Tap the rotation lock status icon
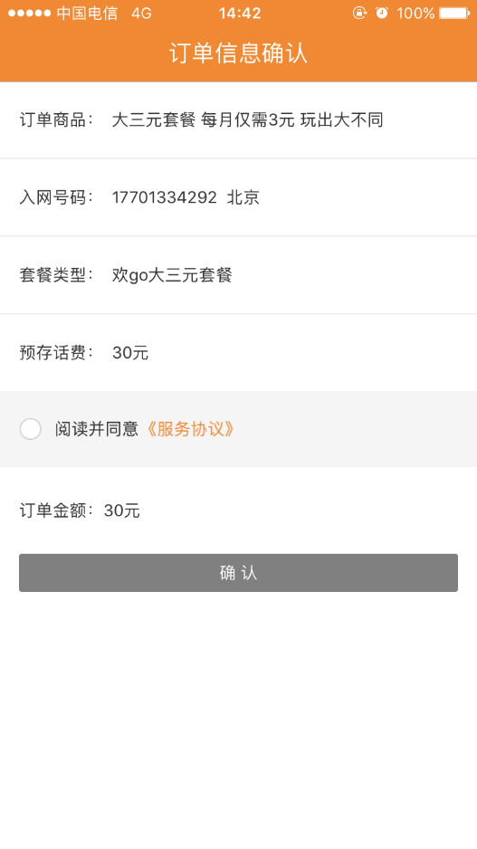The height and width of the screenshot is (849, 477). (359, 13)
